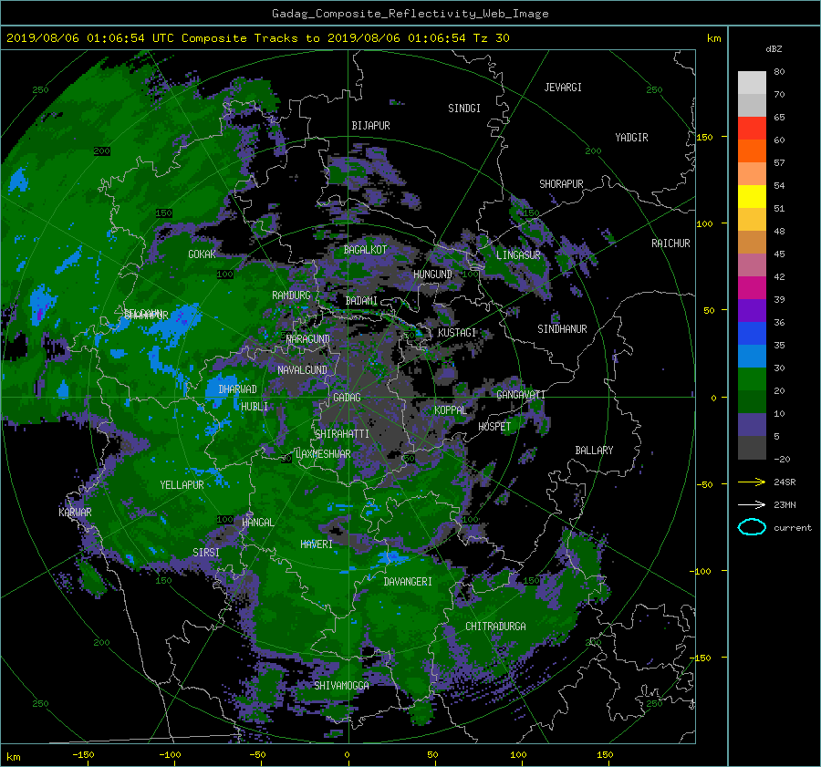
Task: Click the '24SR' legend label
Action: pos(785,482)
